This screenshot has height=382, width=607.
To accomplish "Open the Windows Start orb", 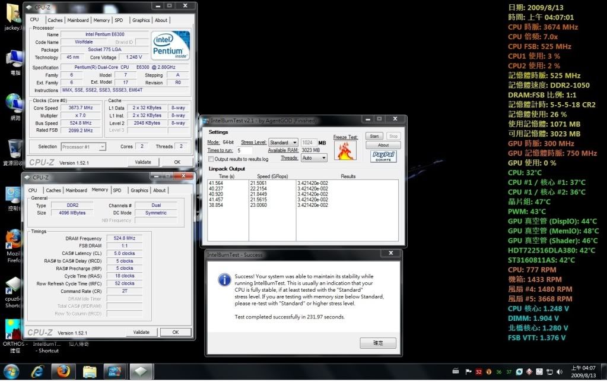I will 11,372.
